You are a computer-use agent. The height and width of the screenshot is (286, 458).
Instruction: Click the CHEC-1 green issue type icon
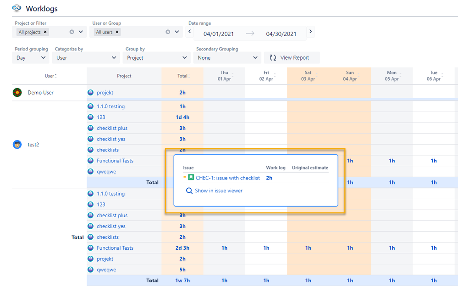(x=191, y=178)
